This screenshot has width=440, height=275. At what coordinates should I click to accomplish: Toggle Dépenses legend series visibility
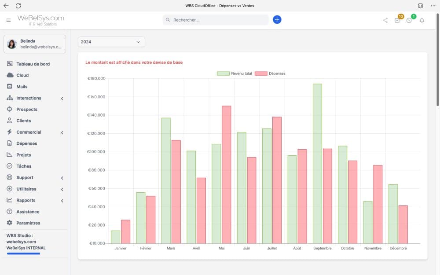270,73
